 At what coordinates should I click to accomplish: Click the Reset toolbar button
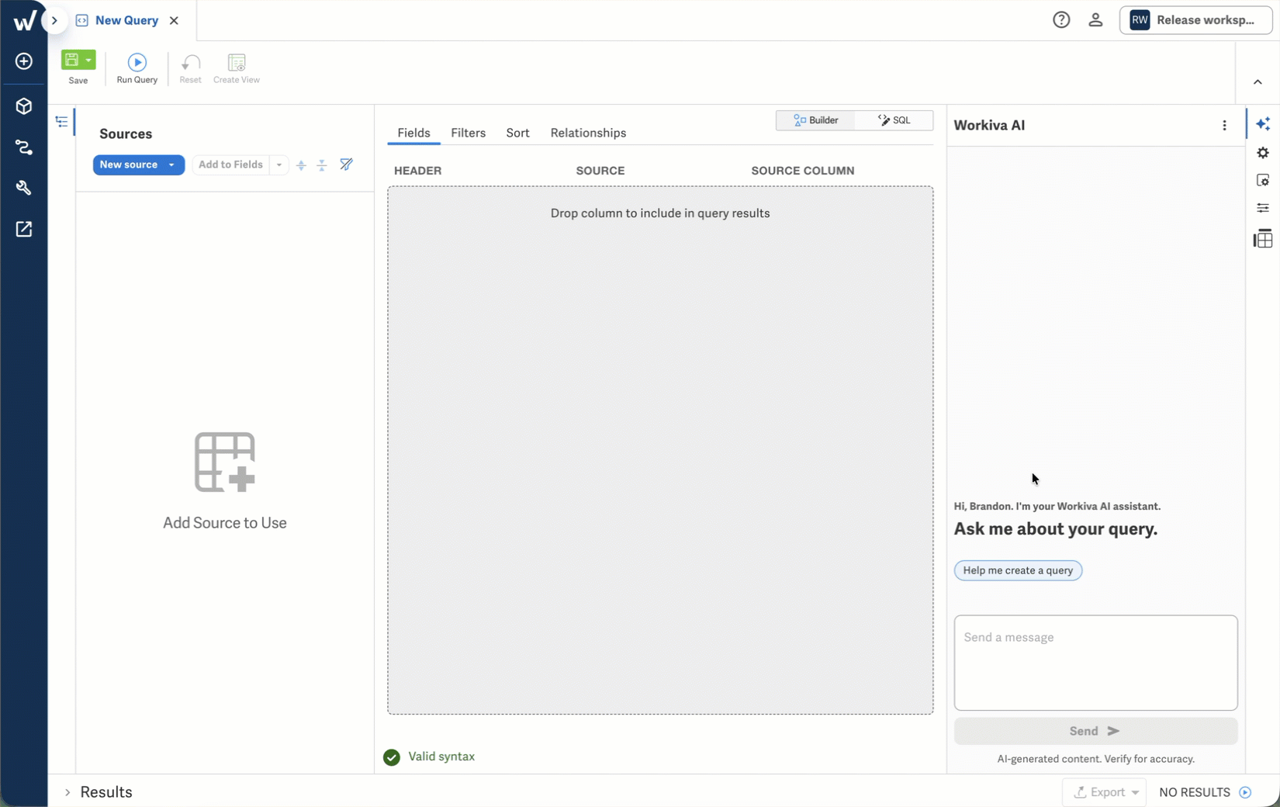(x=190, y=68)
